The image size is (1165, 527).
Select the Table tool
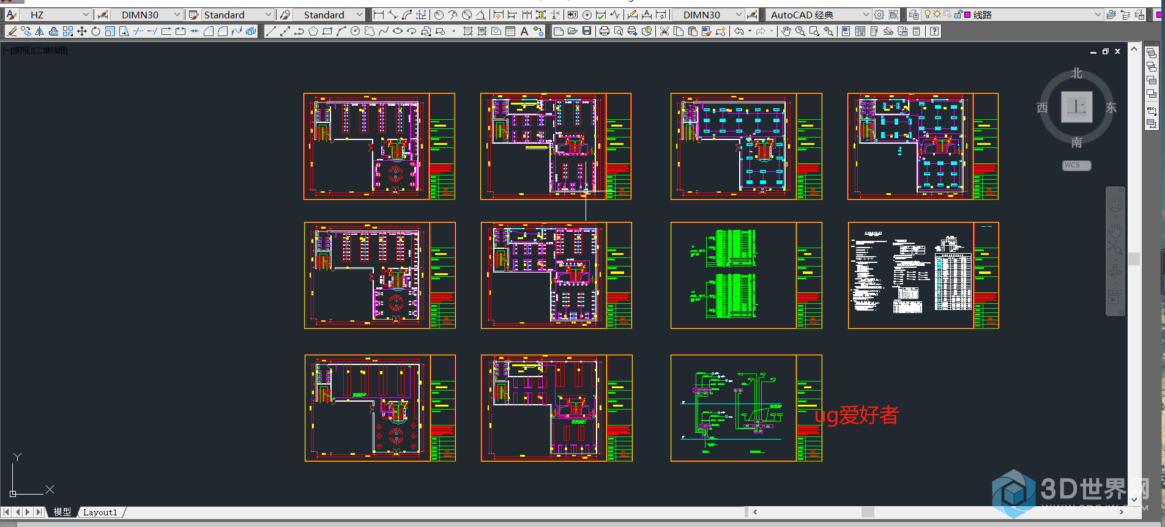[x=510, y=31]
